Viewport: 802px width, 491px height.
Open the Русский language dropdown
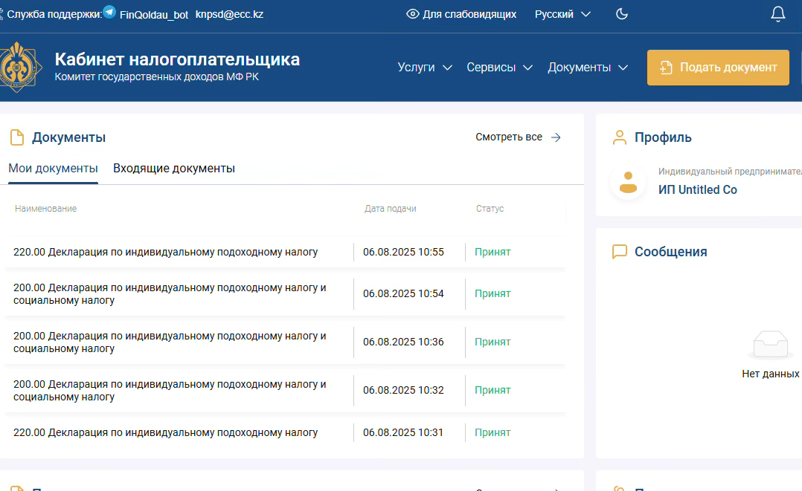click(562, 13)
